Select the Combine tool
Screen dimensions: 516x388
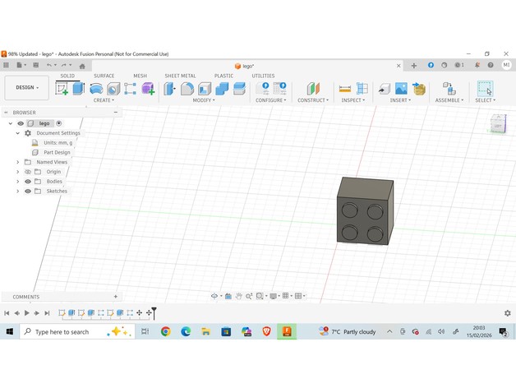tap(222, 89)
